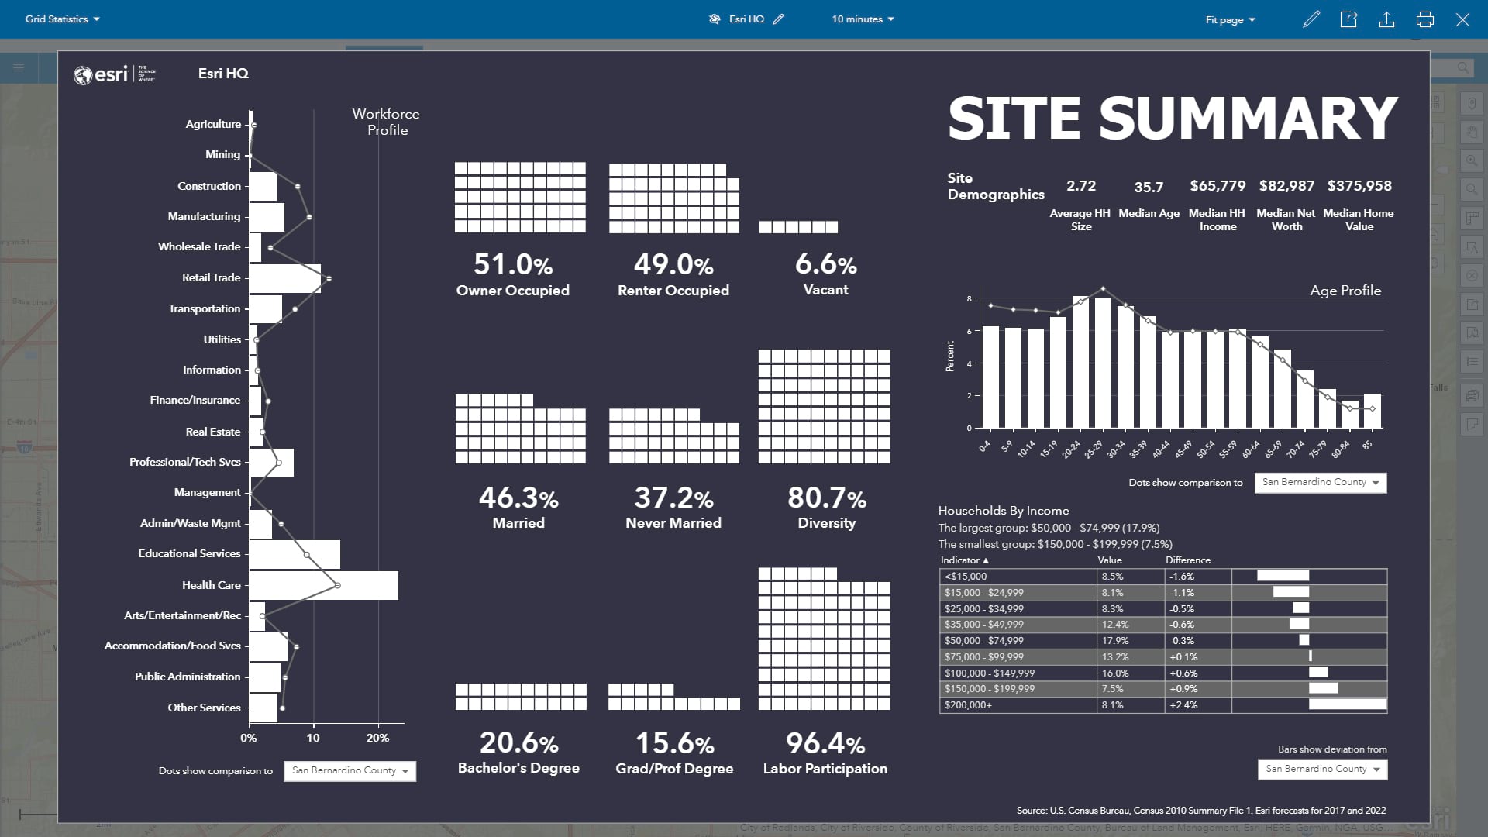Select the zoom in tool on the right sidebar
Viewport: 1488px width, 837px height.
click(1472, 160)
